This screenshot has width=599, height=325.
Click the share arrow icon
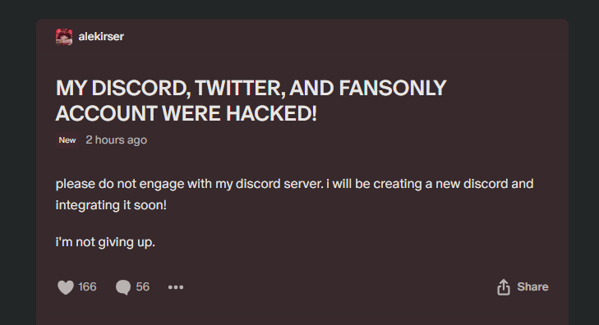(x=504, y=287)
